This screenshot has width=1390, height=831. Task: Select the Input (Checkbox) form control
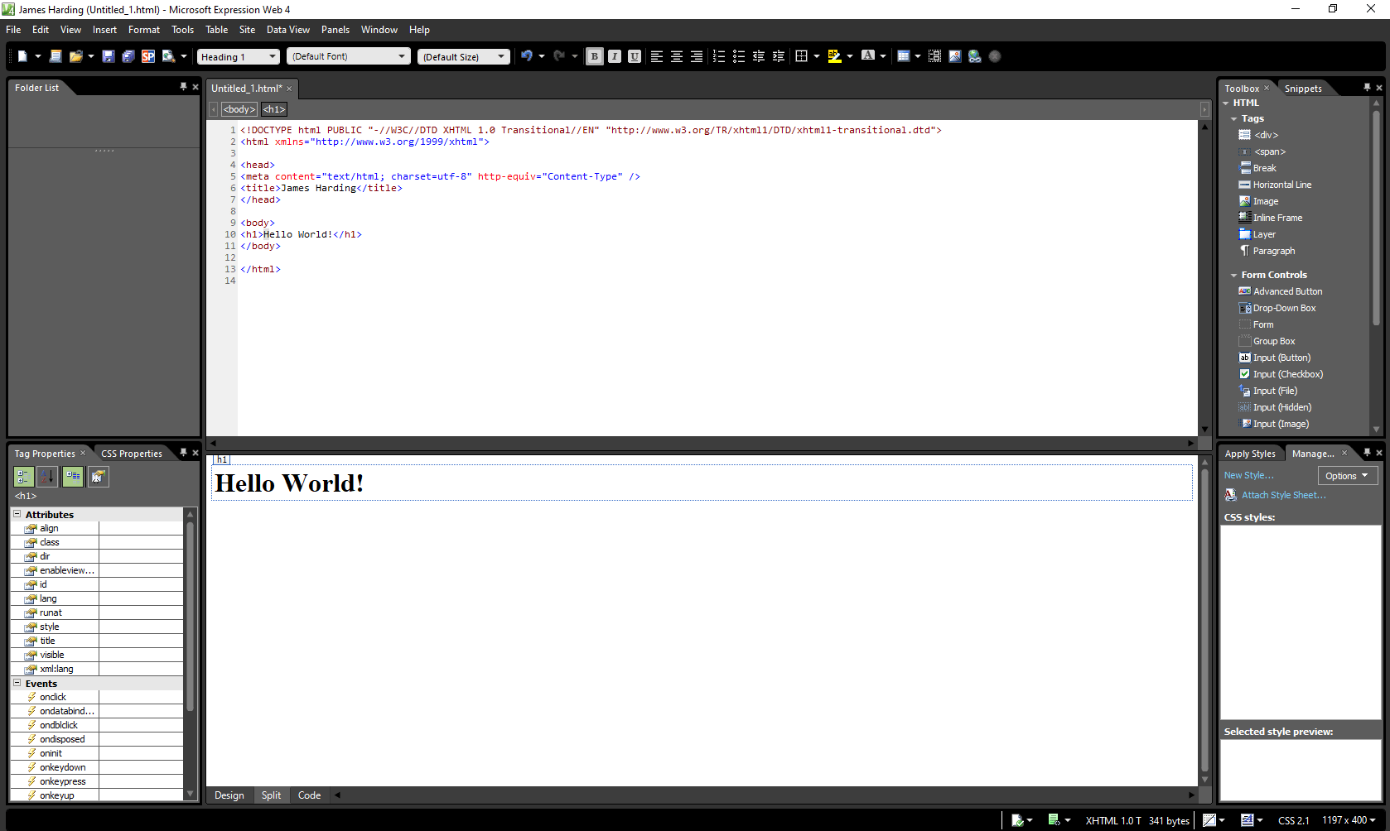[x=1286, y=373]
